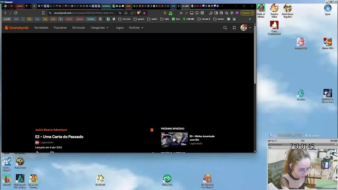Play next episode thumbnail with Dio

tap(174, 140)
